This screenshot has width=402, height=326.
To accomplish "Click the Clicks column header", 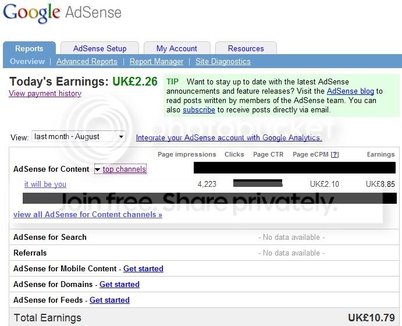I will point(234,154).
